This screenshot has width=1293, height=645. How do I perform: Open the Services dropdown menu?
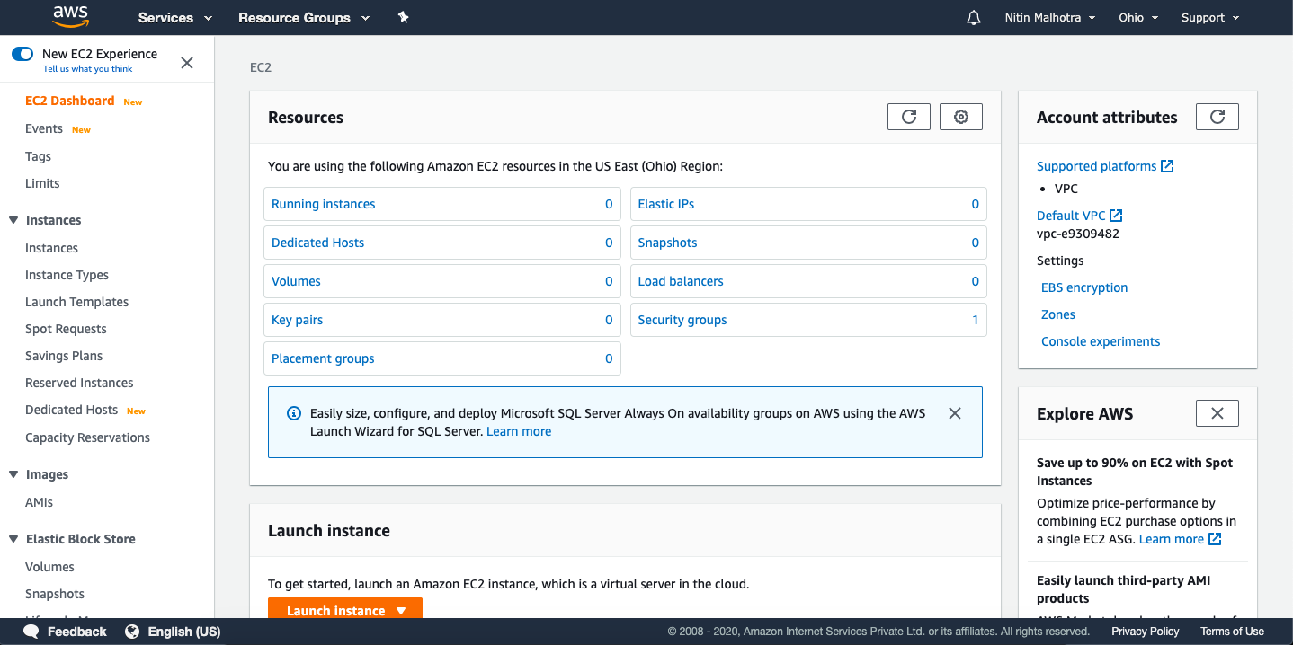[x=175, y=18]
